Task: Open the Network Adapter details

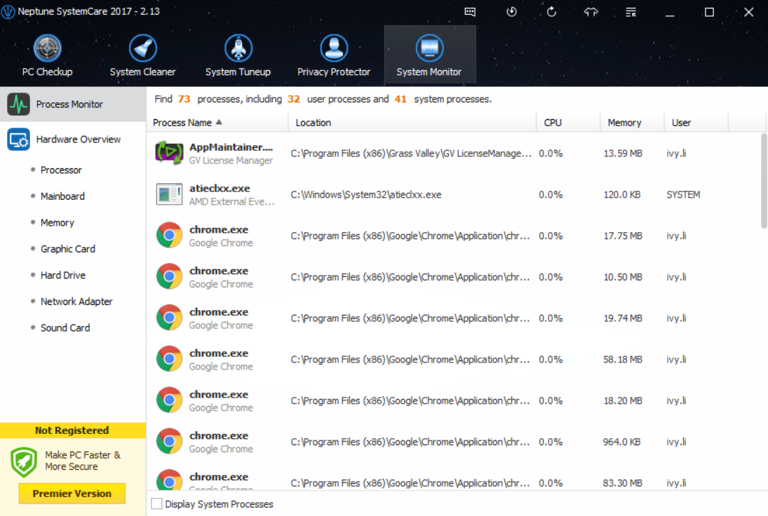Action: click(x=76, y=301)
